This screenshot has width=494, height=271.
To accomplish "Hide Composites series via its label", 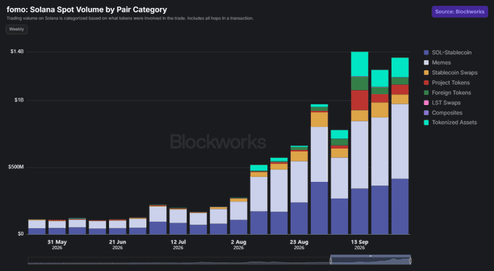I will coord(447,112).
